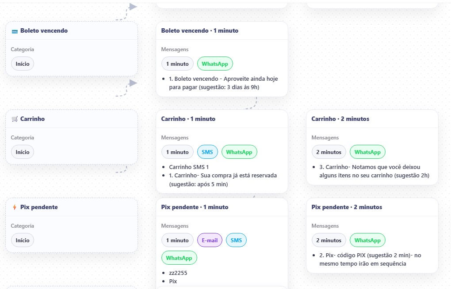Click the lightning bolt icon beside Pix pendente
This screenshot has width=451, height=289.
click(15, 207)
